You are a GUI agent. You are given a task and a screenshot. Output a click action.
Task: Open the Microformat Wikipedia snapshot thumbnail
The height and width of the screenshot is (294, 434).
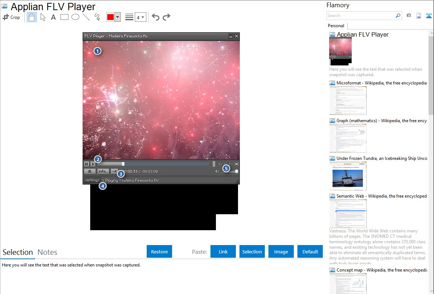[x=348, y=100]
